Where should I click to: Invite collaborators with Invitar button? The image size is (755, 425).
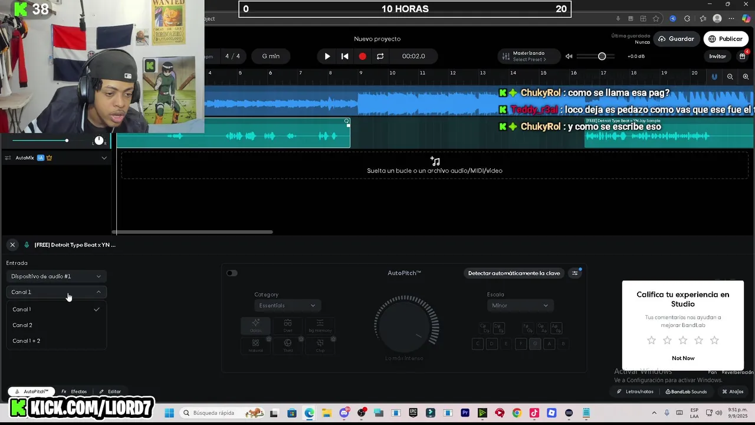[717, 56]
